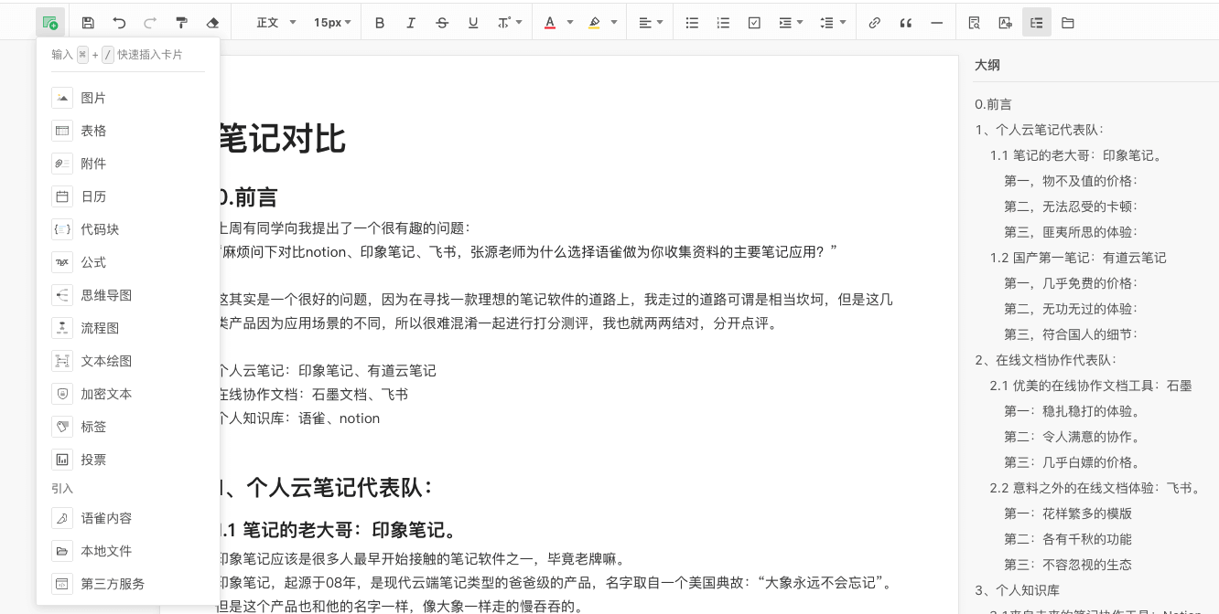Jump to outline 2.2 意料之外的在线文档体验：飞书
The height and width of the screenshot is (614, 1219).
point(1095,488)
